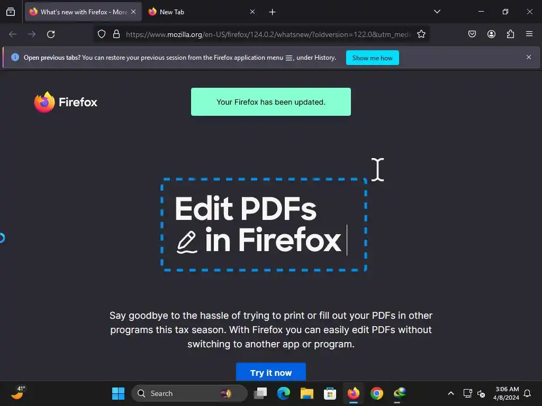Open network status tray icon
The width and height of the screenshot is (542, 406).
(468, 393)
